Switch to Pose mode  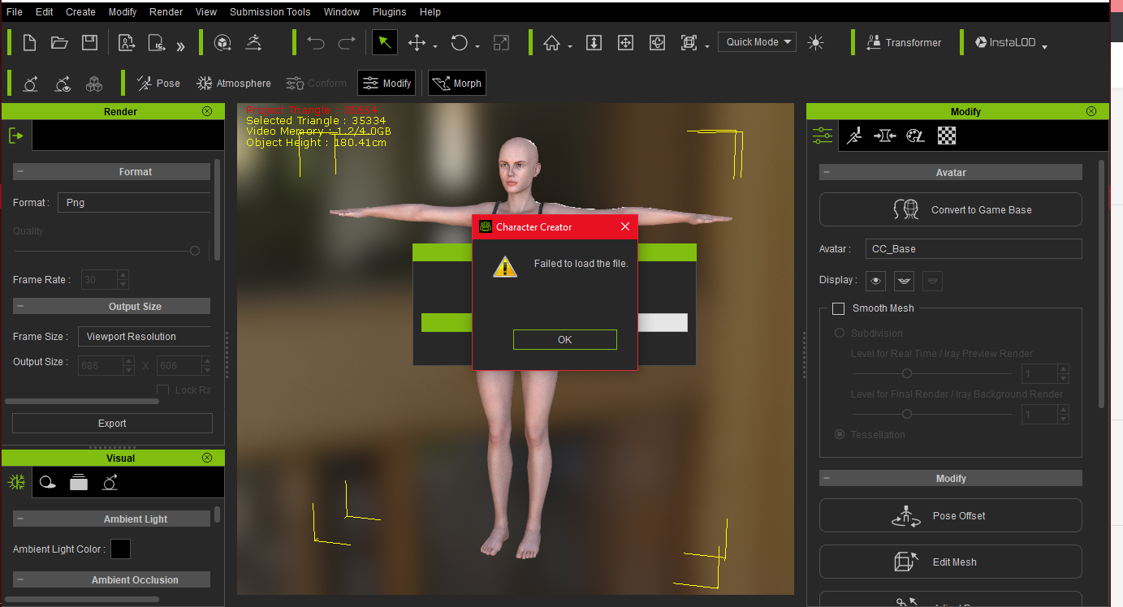pyautogui.click(x=158, y=83)
